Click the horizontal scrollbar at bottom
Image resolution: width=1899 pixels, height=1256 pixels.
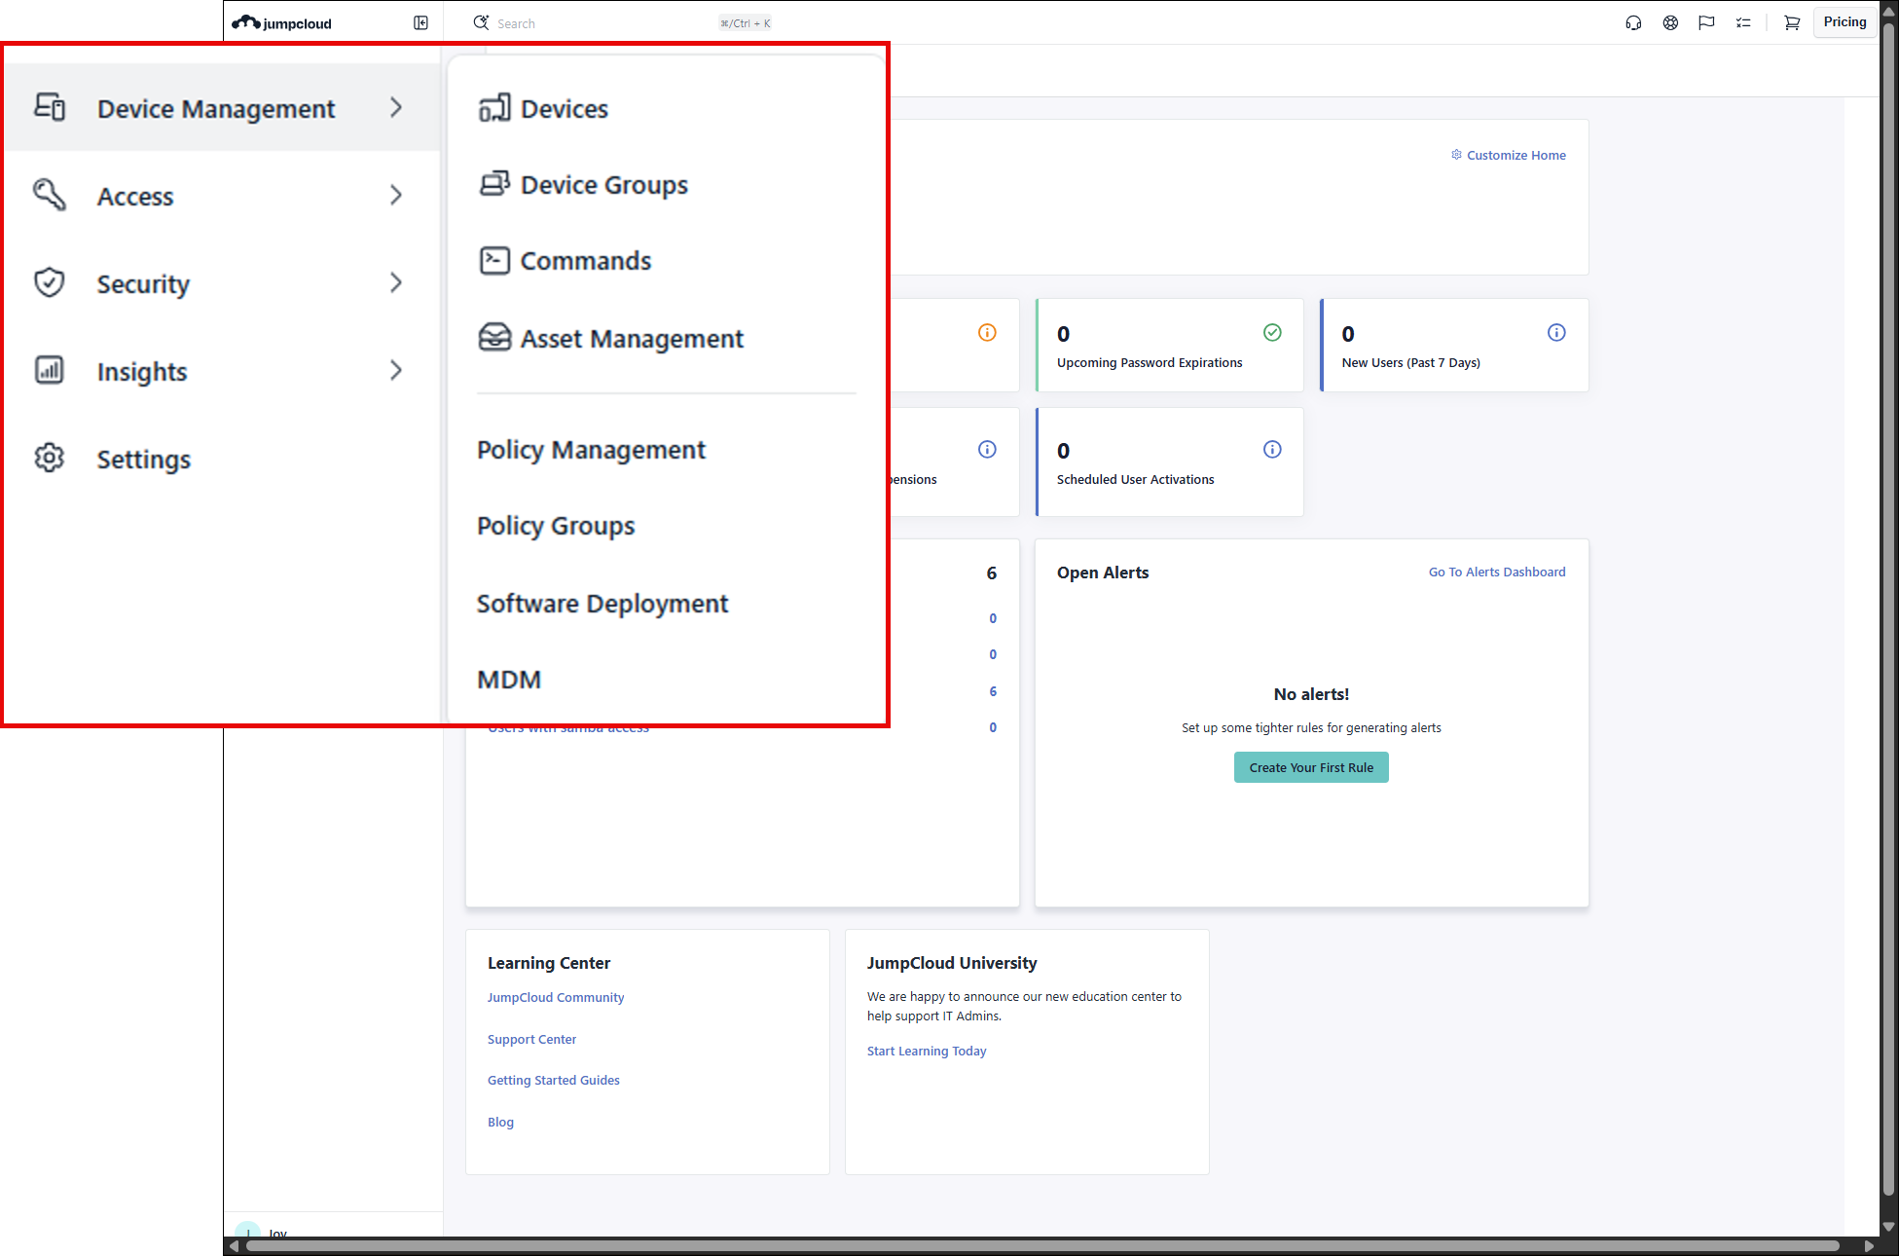pos(1041,1246)
